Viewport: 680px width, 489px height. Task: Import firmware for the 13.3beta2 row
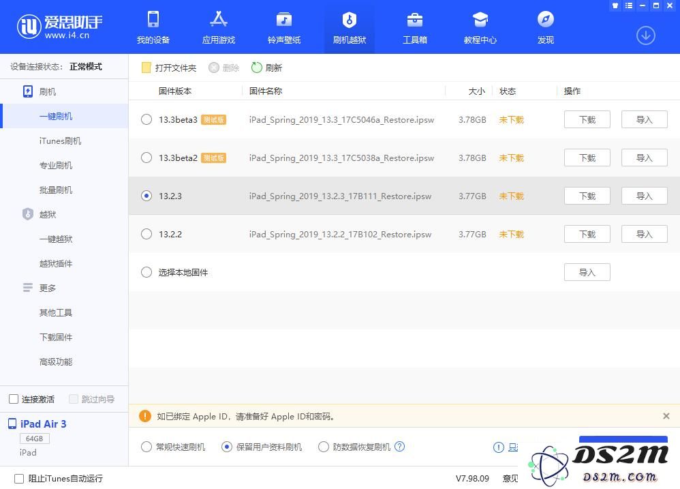(x=645, y=158)
